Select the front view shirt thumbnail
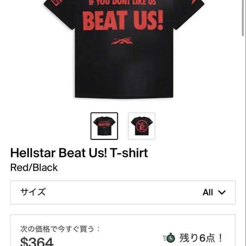This screenshot has height=246, width=246. point(104,126)
